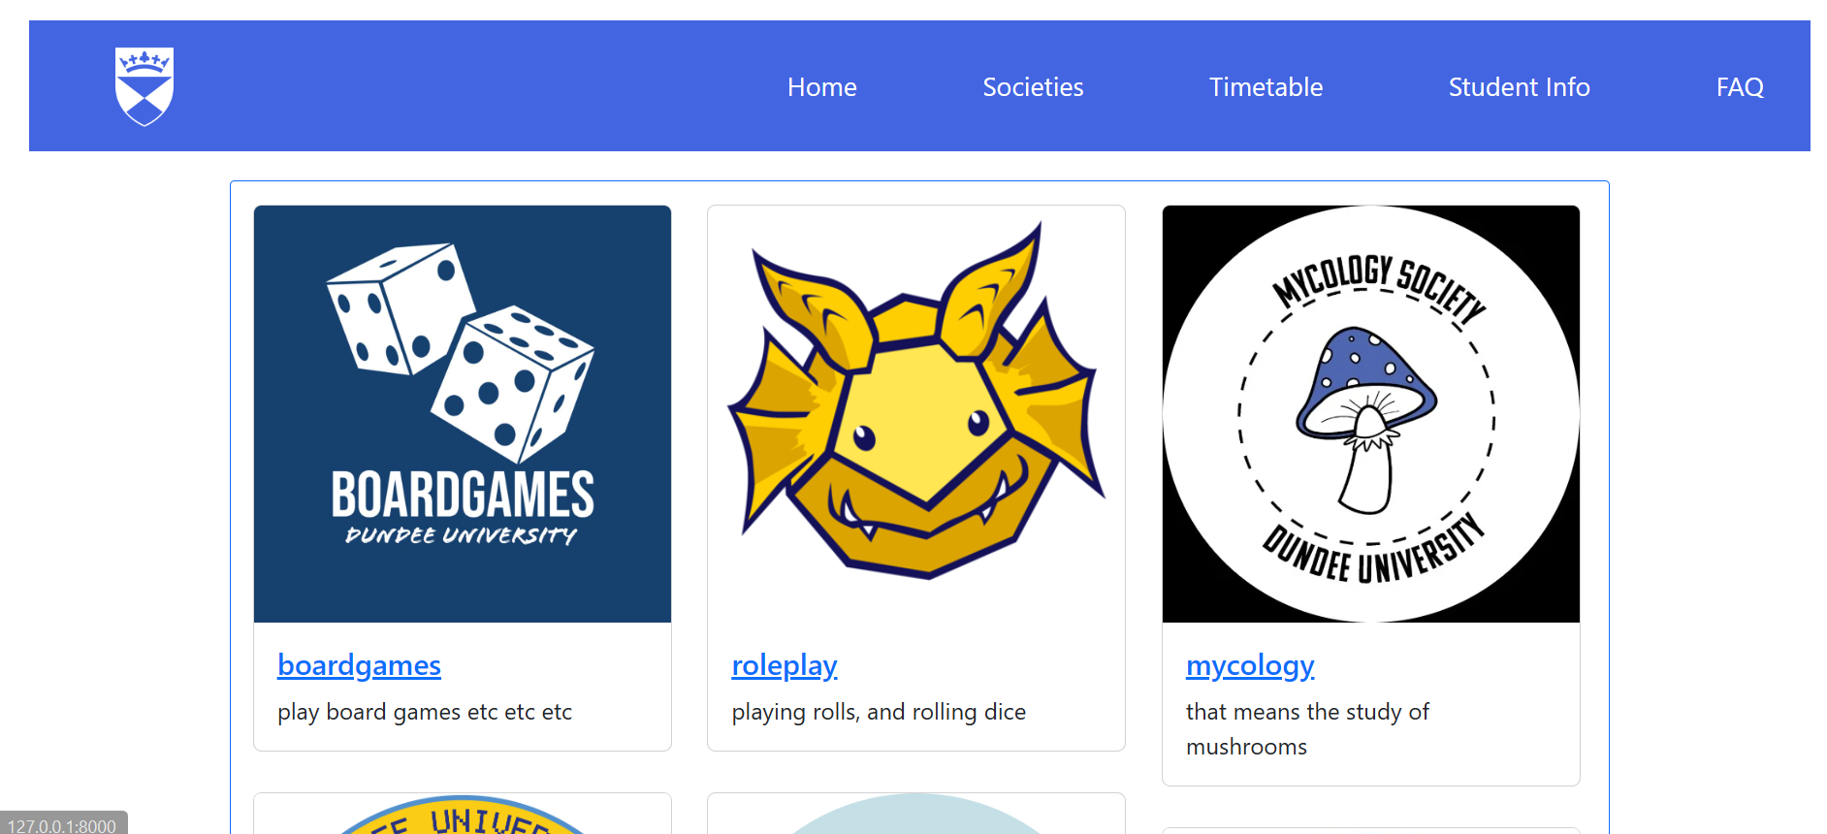The image size is (1827, 834).
Task: Click the 'study of mushrooms' description text
Action: coord(1307,729)
